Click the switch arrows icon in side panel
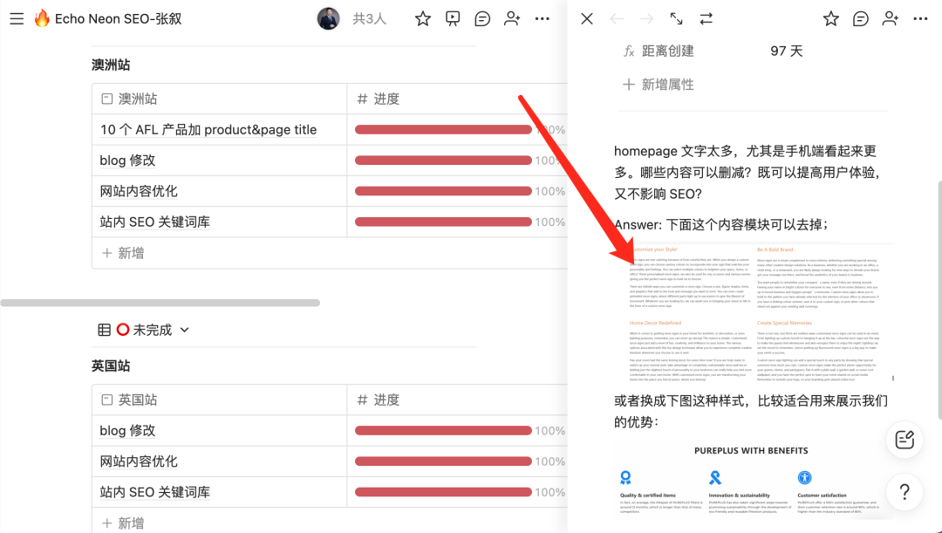Image resolution: width=942 pixels, height=533 pixels. coord(706,18)
